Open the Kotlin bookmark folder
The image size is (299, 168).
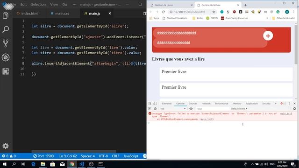coord(198,18)
